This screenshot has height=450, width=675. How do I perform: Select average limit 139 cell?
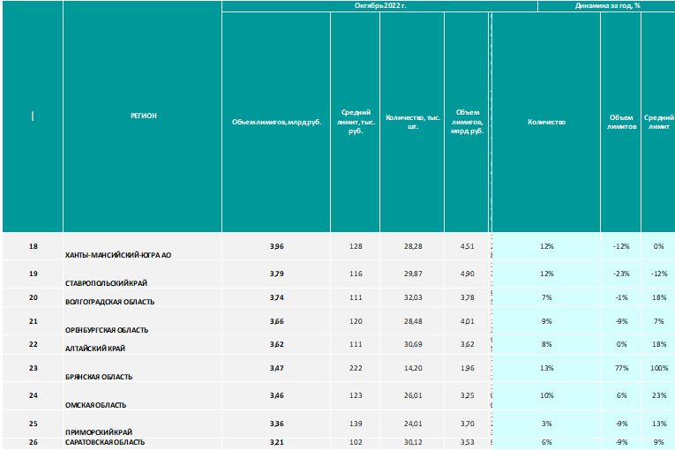[x=356, y=424]
